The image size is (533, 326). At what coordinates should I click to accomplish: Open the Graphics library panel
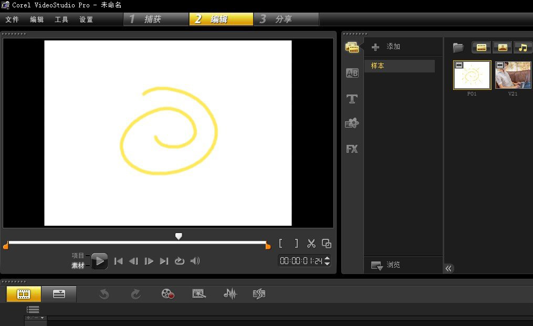click(352, 123)
